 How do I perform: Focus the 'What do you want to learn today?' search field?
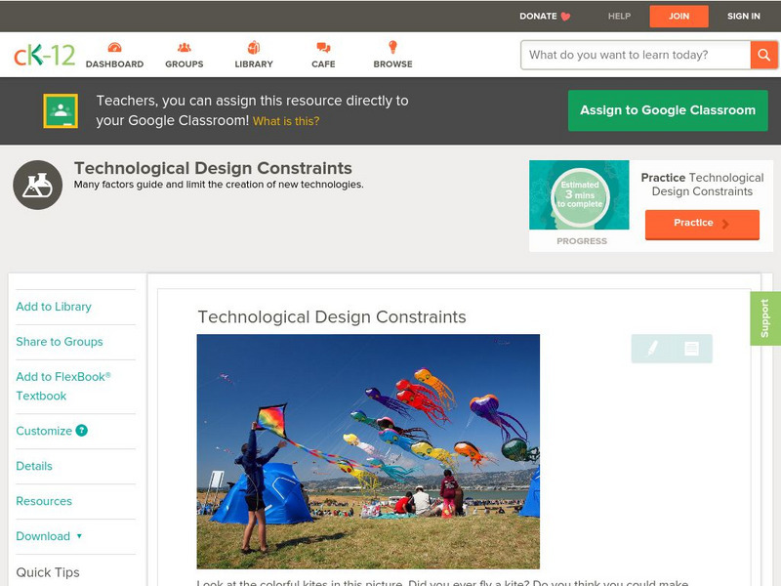(x=636, y=55)
